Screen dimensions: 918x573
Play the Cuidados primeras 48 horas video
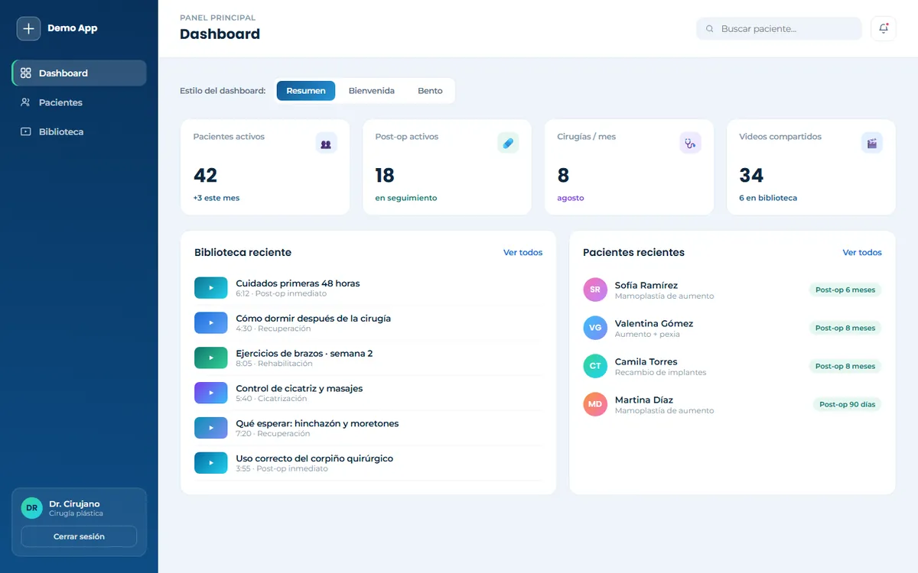pos(211,288)
